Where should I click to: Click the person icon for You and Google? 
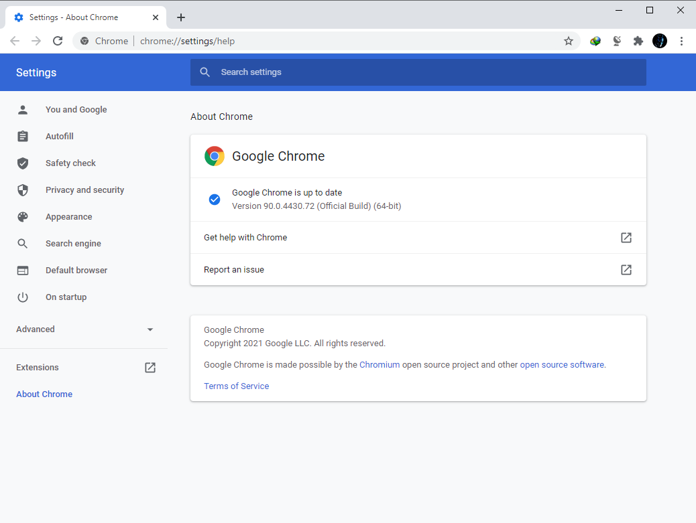[23, 110]
